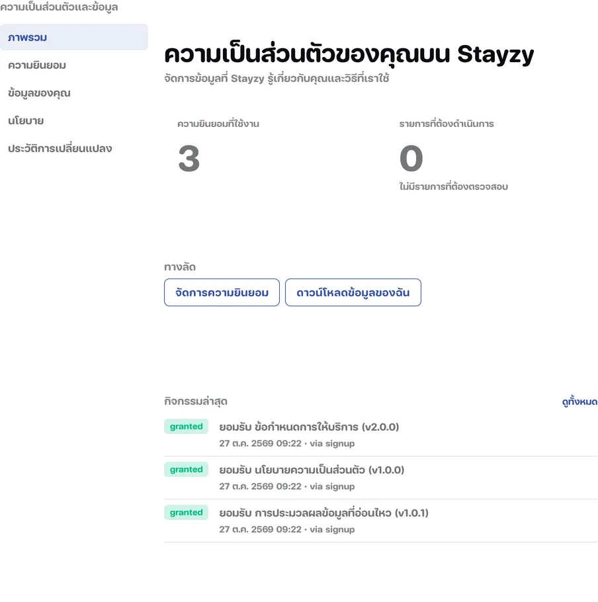This screenshot has width=598, height=602.
Task: Click the ไม่มีรายการที่ต้องตรวจสอบ text
Action: click(453, 187)
